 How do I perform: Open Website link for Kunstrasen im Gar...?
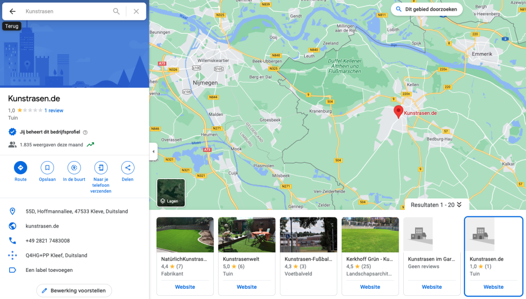(x=431, y=287)
